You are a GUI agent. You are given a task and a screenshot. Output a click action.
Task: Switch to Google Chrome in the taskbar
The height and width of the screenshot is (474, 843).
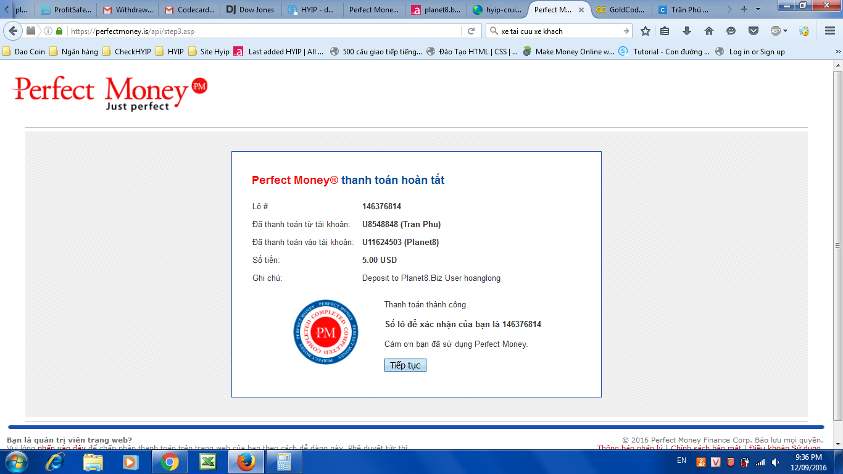click(x=170, y=462)
